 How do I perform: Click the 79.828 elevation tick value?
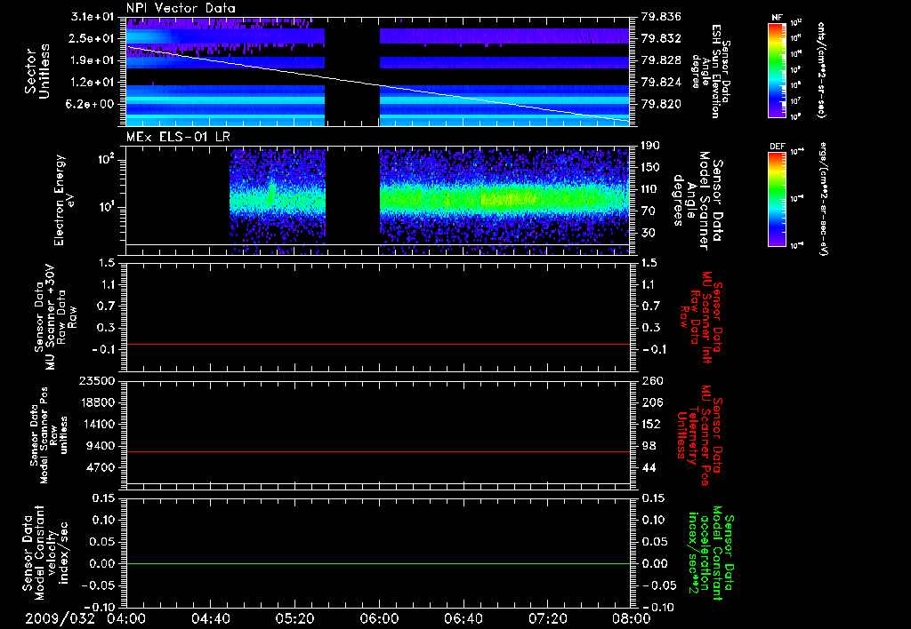662,60
